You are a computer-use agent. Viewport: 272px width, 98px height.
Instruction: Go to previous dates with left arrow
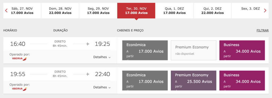(x=6, y=11)
